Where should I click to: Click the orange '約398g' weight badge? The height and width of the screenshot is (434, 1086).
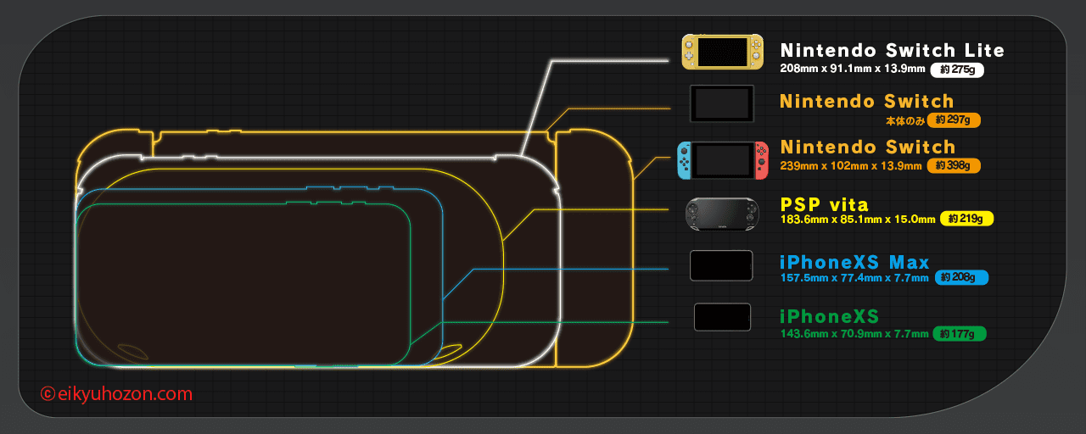click(954, 166)
